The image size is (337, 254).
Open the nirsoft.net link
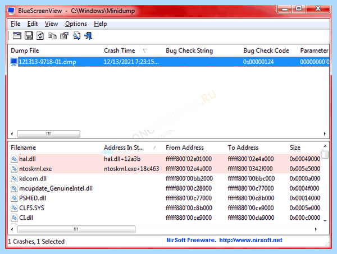click(251, 241)
